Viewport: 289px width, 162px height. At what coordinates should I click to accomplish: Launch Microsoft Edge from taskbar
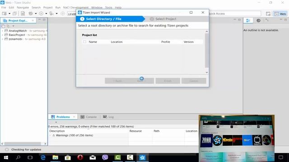(43, 157)
